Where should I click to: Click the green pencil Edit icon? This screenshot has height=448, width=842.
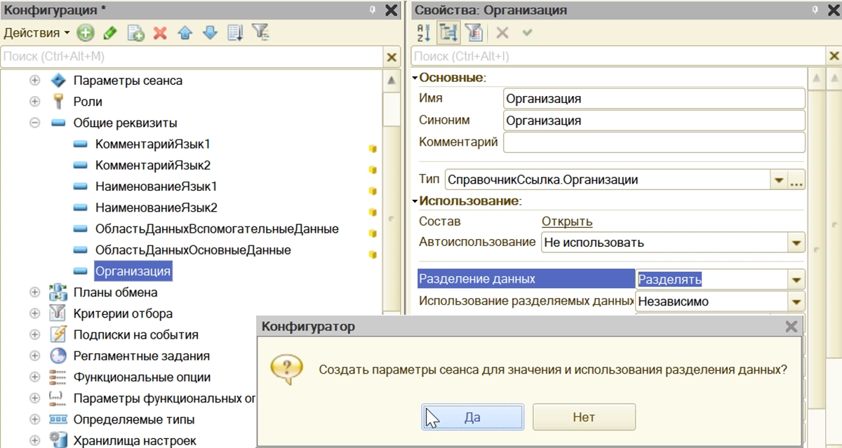click(x=110, y=33)
